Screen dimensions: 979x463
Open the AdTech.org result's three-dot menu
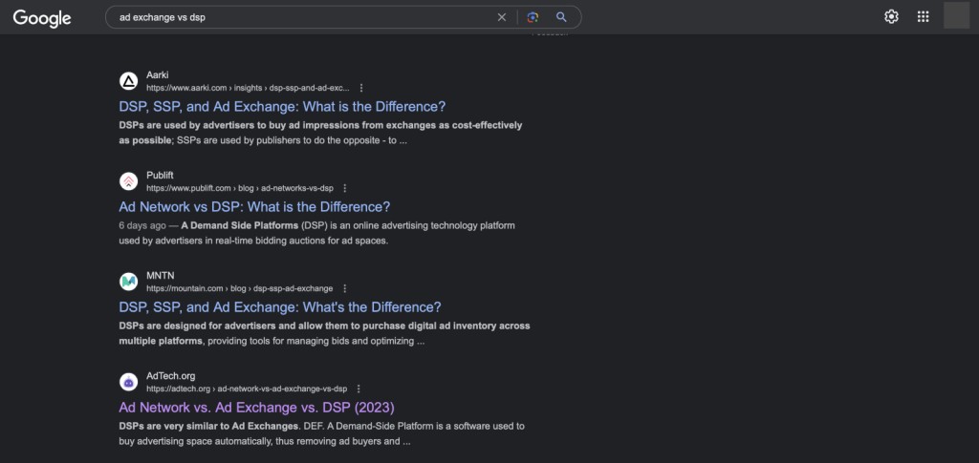pos(359,389)
